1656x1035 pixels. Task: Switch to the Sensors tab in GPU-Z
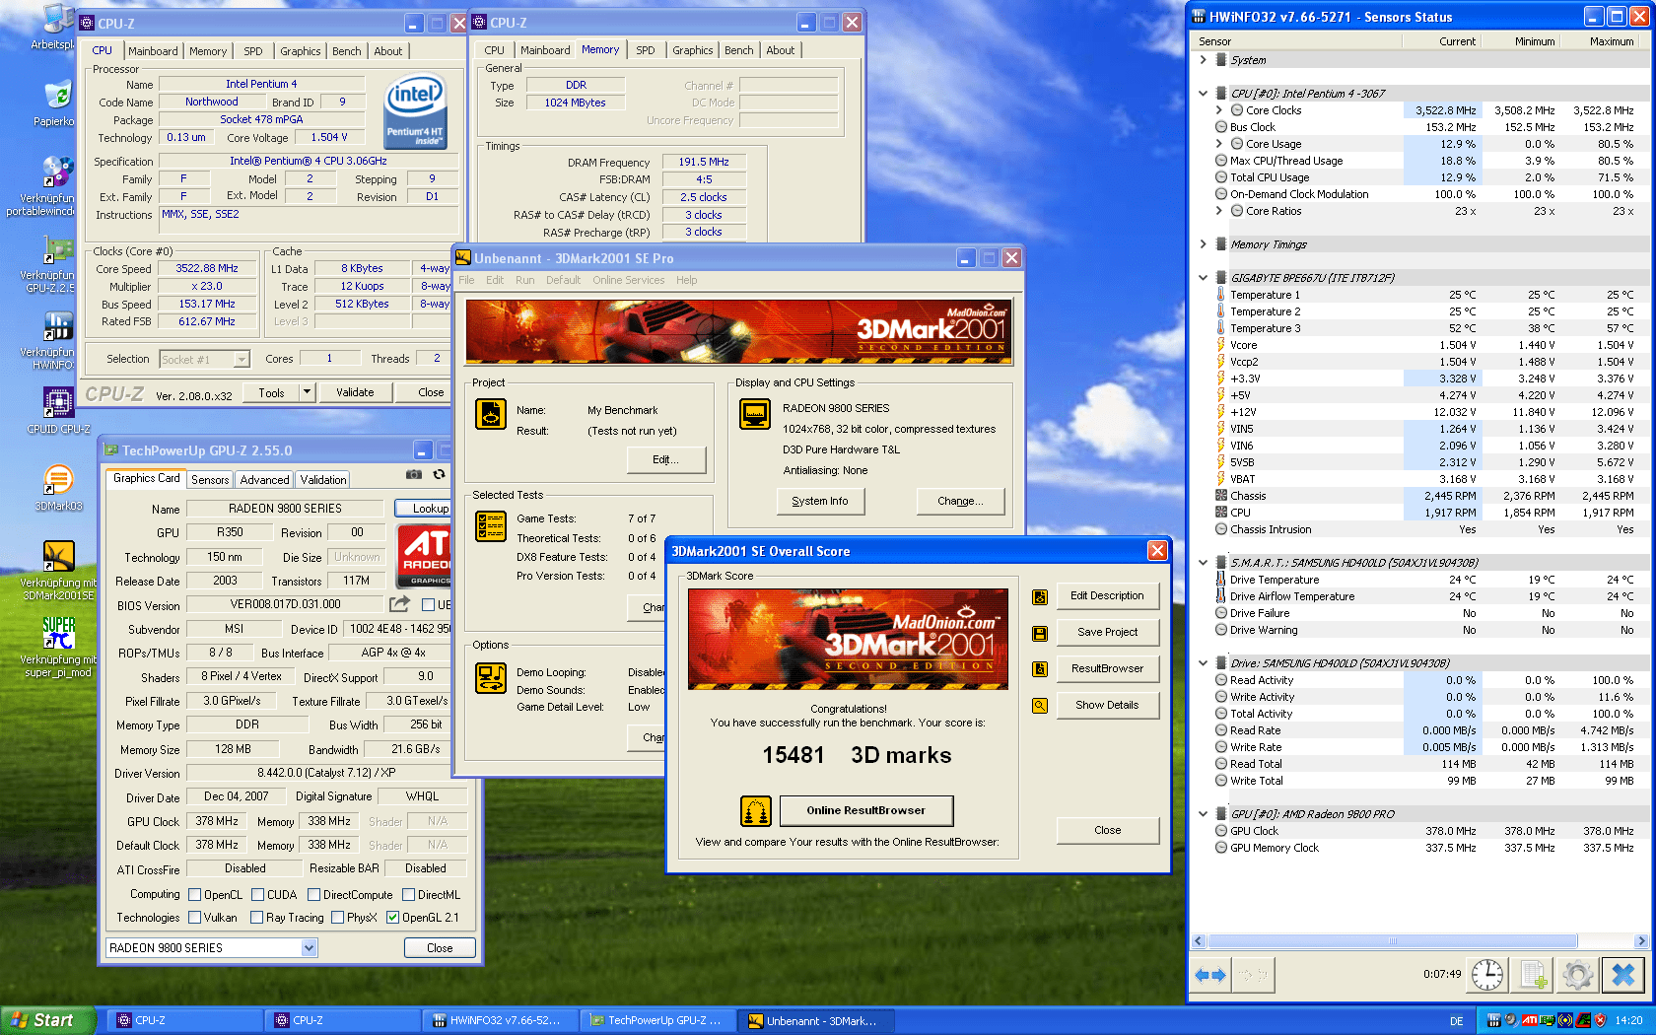pyautogui.click(x=210, y=480)
